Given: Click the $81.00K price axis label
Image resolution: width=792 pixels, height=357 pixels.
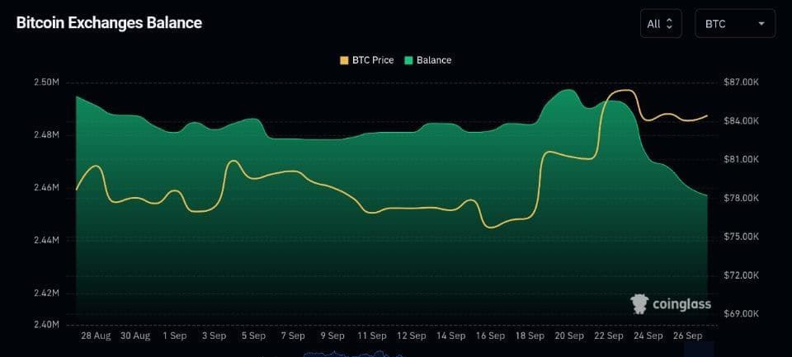Looking at the screenshot, I should pos(741,159).
